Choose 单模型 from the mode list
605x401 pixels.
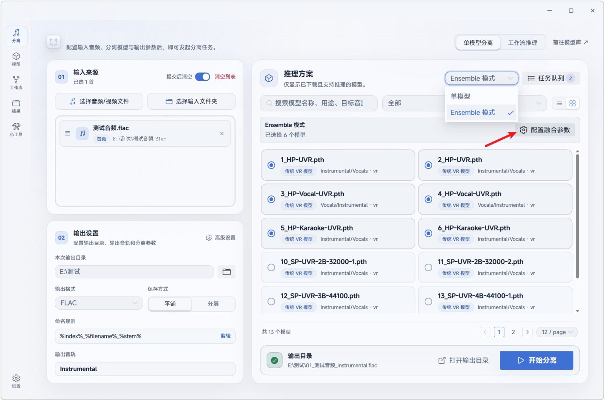point(481,96)
